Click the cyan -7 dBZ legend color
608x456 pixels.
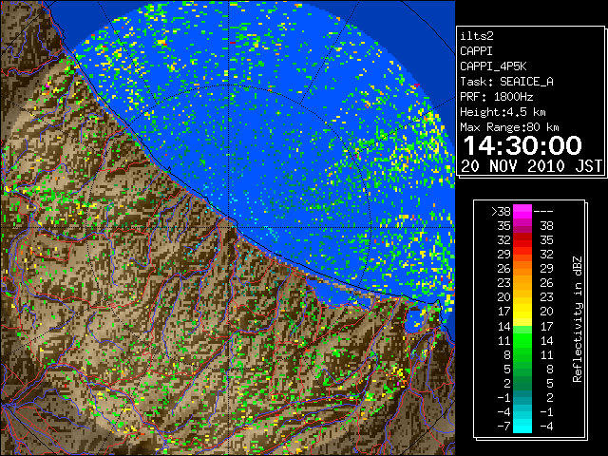click(x=522, y=426)
